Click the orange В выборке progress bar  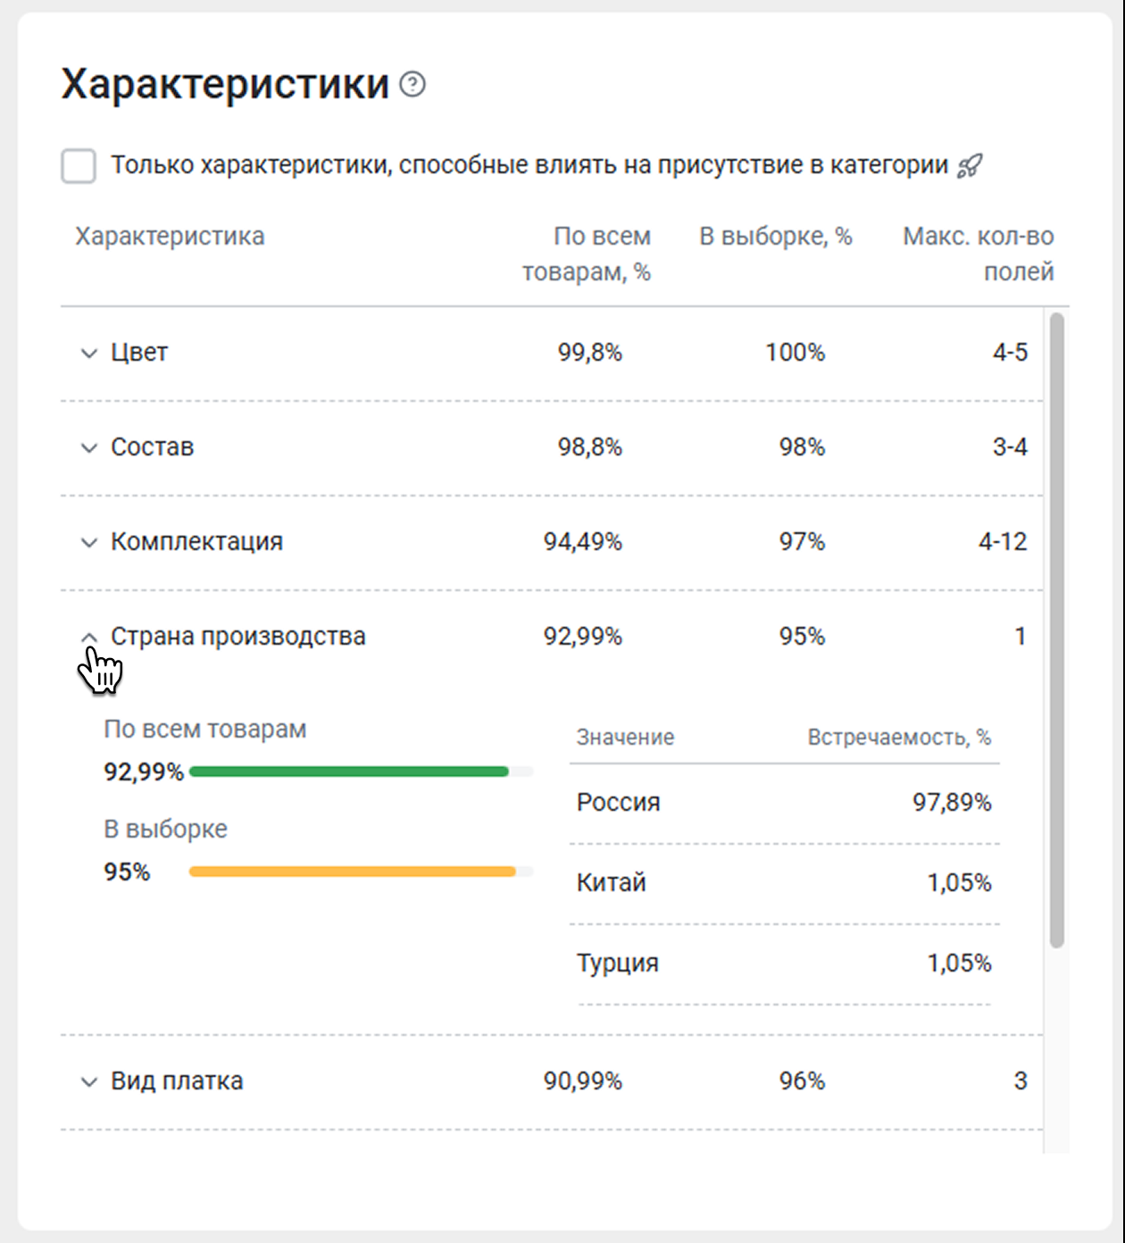tap(353, 872)
